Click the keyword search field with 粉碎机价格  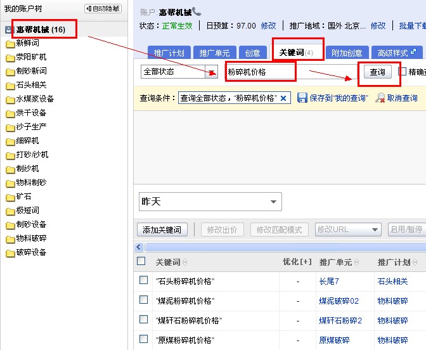(261, 72)
